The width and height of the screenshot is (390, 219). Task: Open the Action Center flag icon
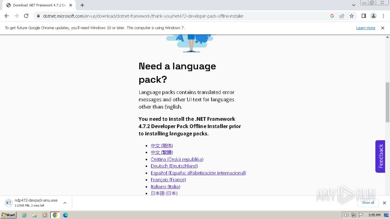pyautogui.click(x=361, y=215)
